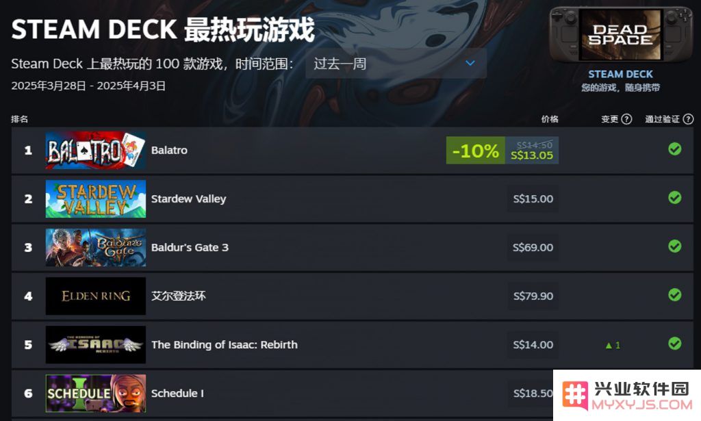Open the 过去一周 time range dropdown

(x=396, y=64)
